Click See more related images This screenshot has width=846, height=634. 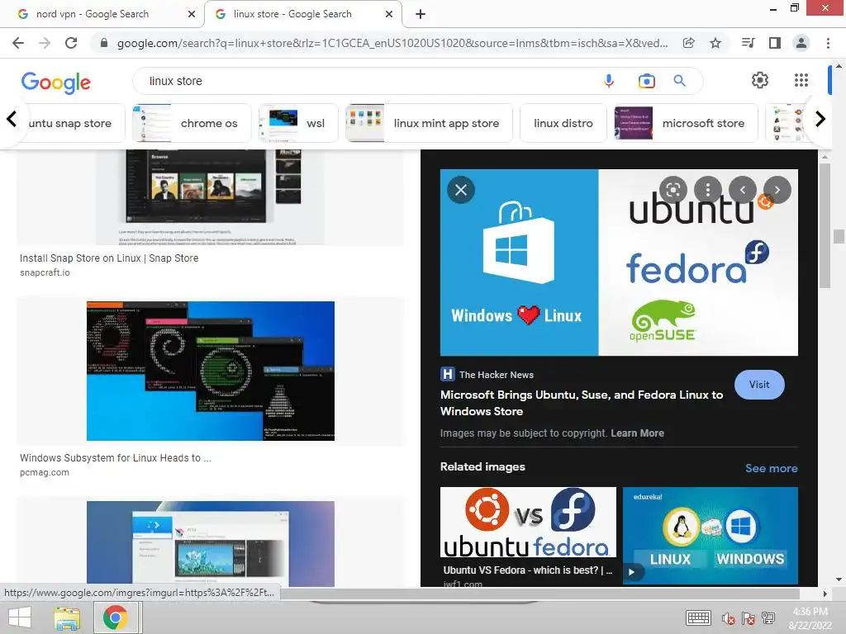click(771, 468)
